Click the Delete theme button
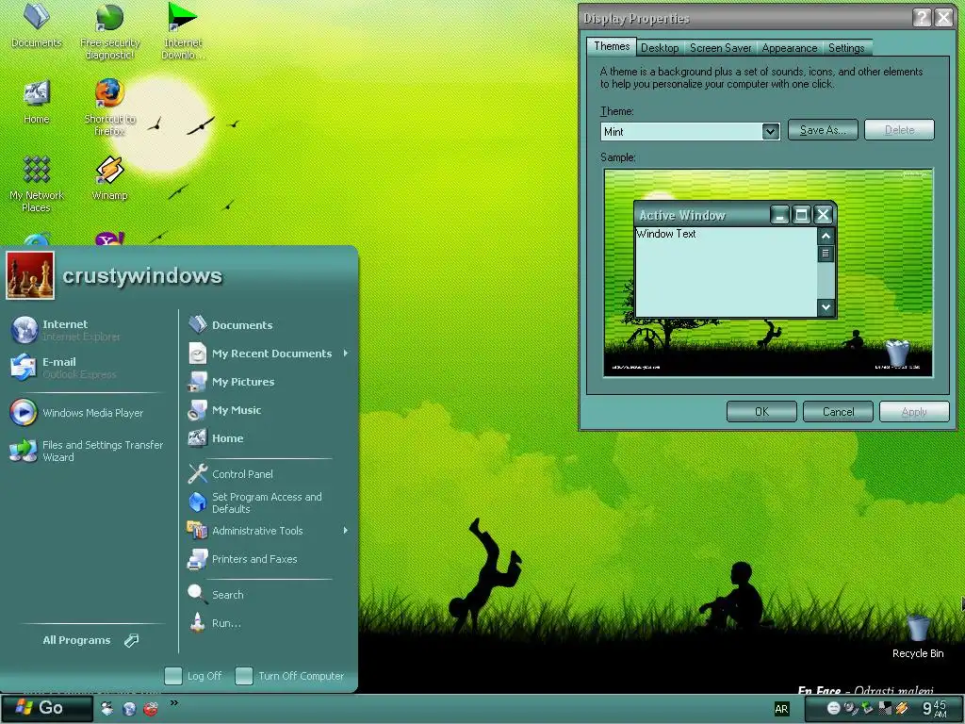Screen dimensions: 965x724 pyautogui.click(x=899, y=130)
